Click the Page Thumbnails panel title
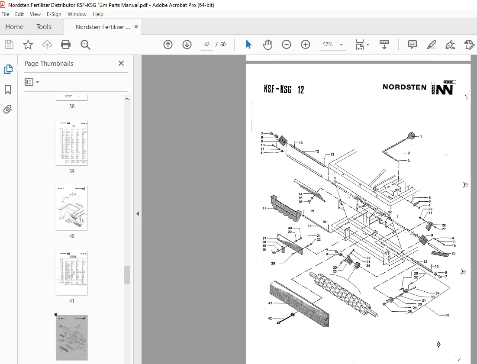Screen dimensions: 477x364 pyautogui.click(x=49, y=64)
